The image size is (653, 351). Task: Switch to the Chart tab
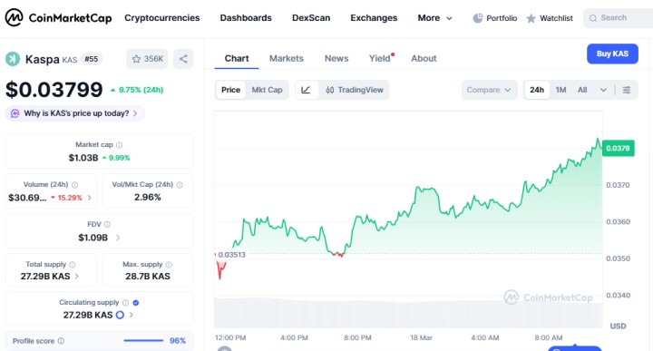237,59
